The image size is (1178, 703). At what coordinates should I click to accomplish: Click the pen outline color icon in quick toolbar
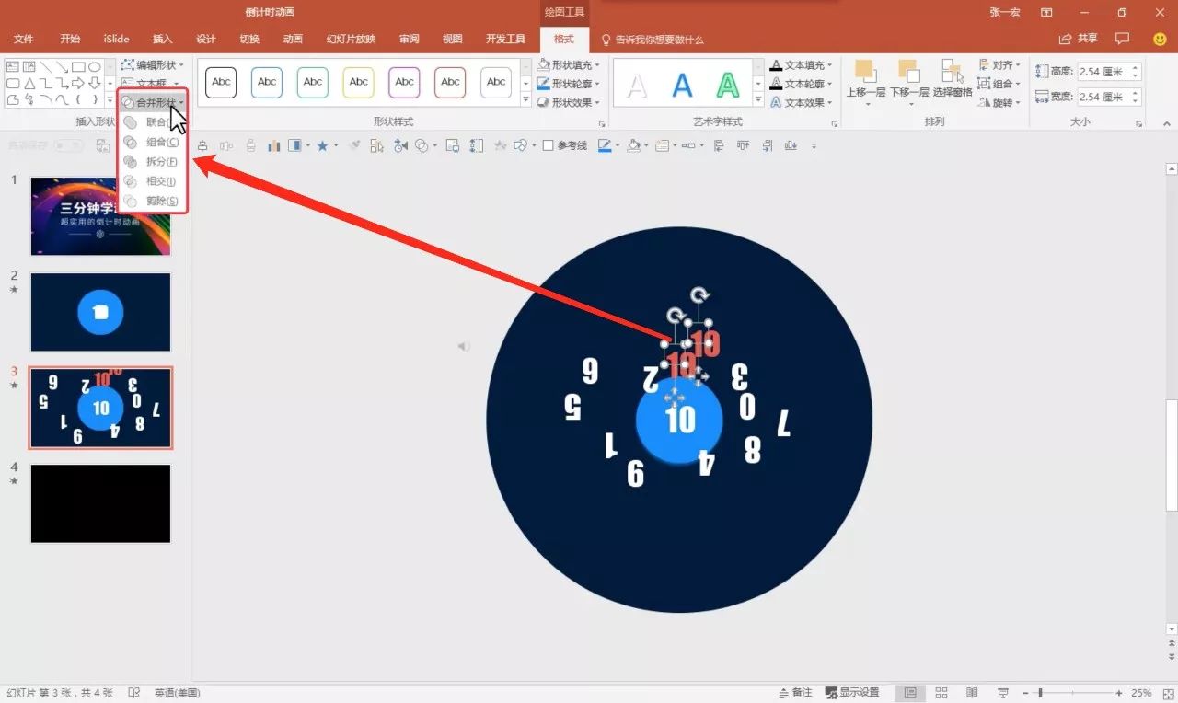[x=605, y=145]
